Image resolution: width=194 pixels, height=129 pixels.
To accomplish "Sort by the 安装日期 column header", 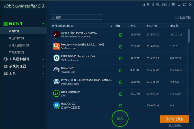I will [x=152, y=26].
